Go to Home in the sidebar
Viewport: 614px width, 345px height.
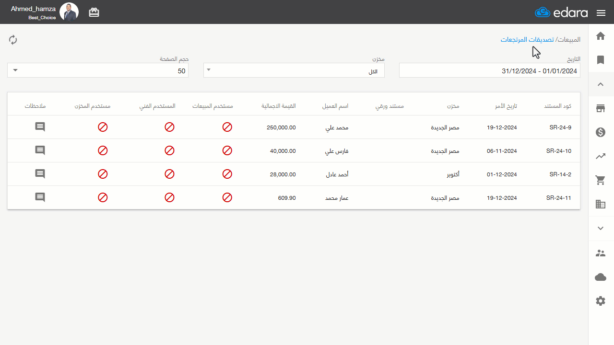click(601, 36)
